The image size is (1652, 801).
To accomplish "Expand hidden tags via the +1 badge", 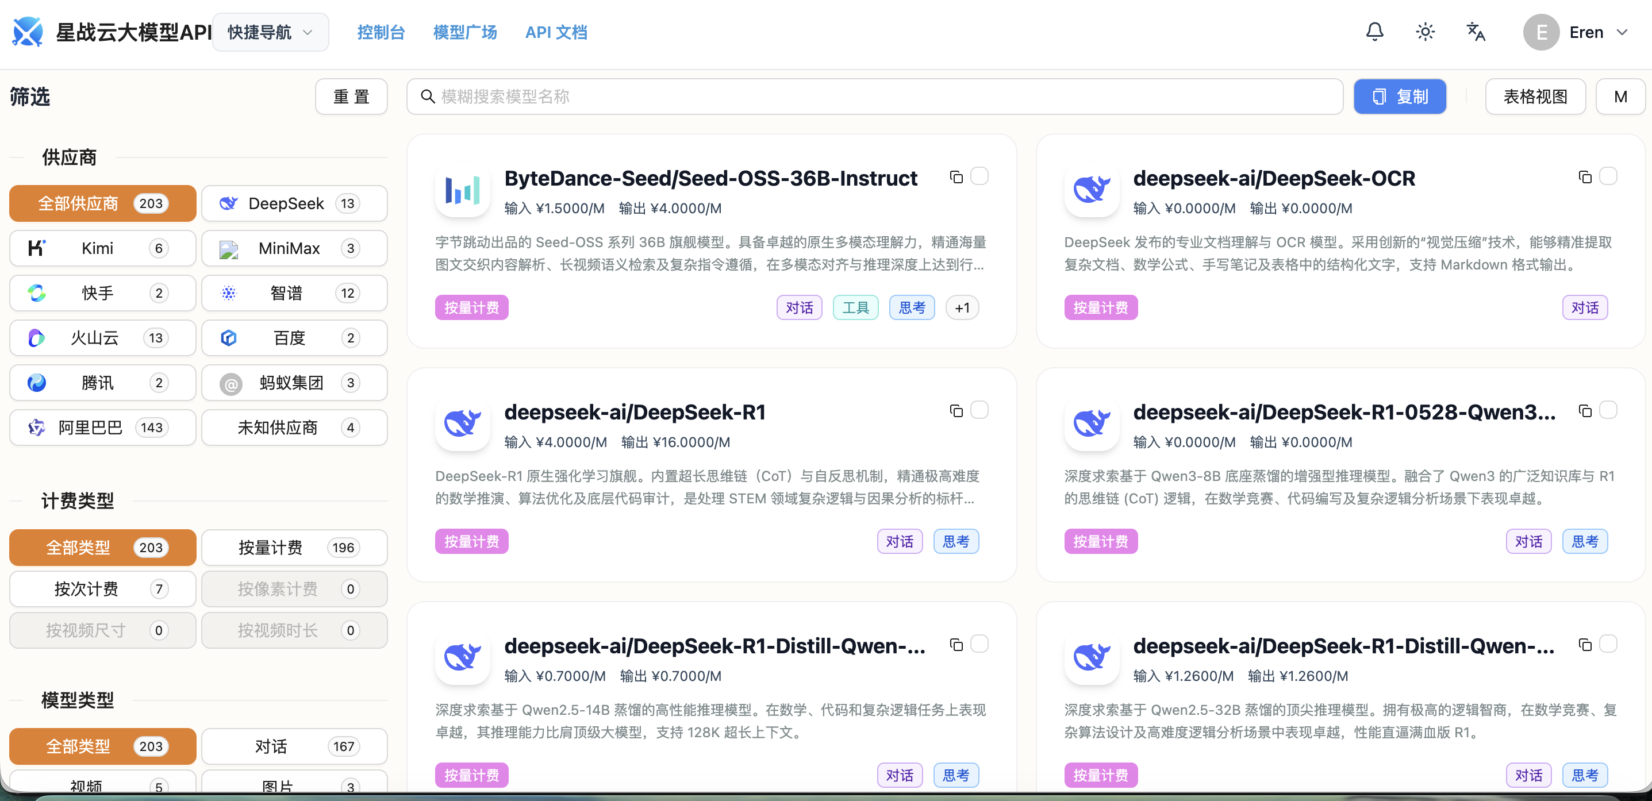I will tap(962, 307).
